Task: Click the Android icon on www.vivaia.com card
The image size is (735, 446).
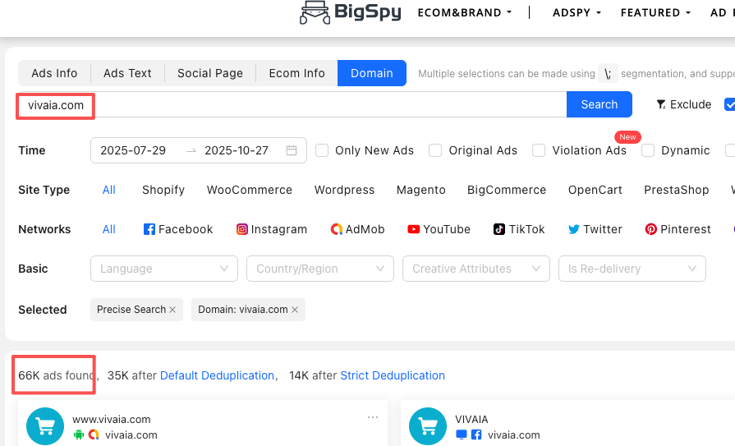Action: point(78,435)
